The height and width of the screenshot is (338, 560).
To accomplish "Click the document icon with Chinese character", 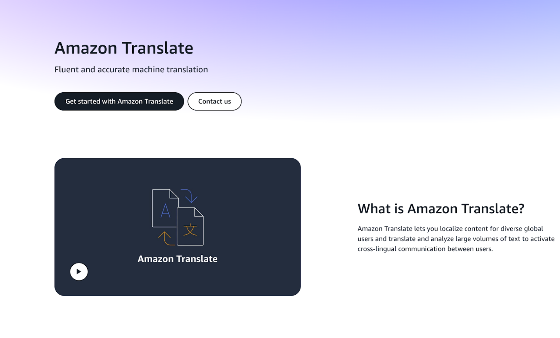I will pyautogui.click(x=191, y=228).
